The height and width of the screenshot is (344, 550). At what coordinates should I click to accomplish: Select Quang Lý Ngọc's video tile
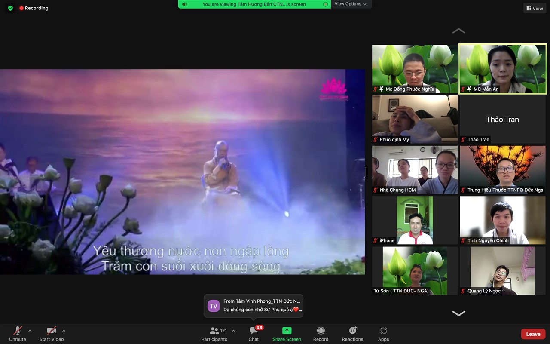click(503, 270)
